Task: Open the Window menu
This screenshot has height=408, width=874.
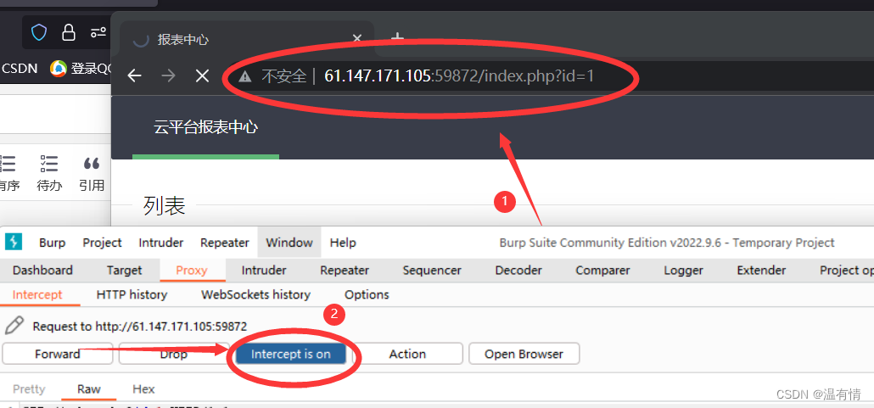Action: [x=289, y=243]
